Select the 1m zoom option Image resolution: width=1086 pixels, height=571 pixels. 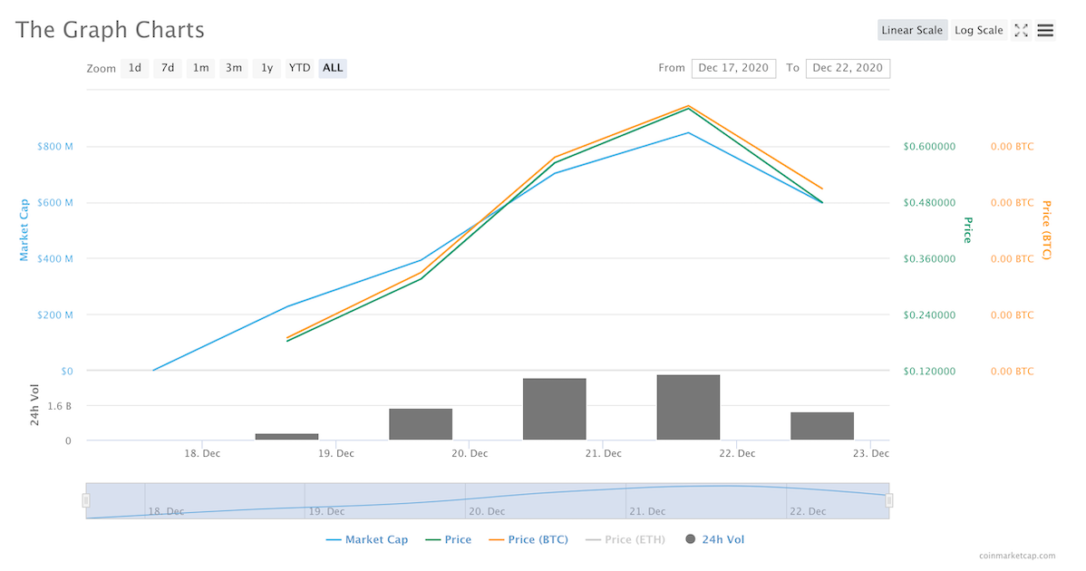pos(200,68)
